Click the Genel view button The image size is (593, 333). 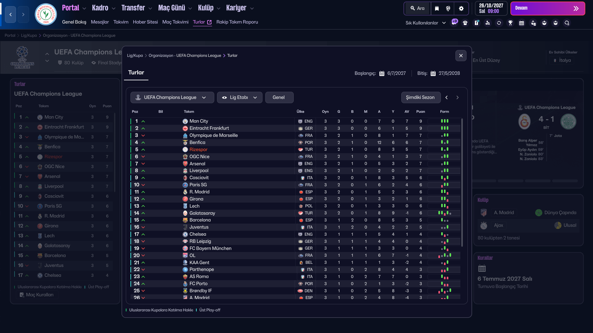[x=279, y=97]
